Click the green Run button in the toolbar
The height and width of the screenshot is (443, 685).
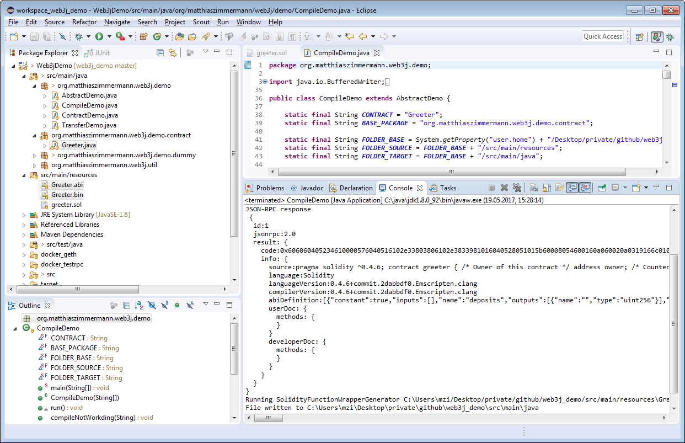(x=99, y=36)
